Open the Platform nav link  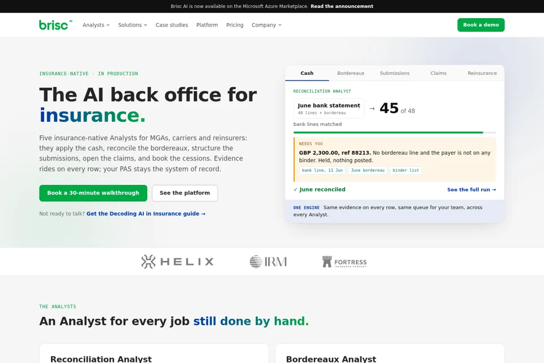click(x=207, y=25)
